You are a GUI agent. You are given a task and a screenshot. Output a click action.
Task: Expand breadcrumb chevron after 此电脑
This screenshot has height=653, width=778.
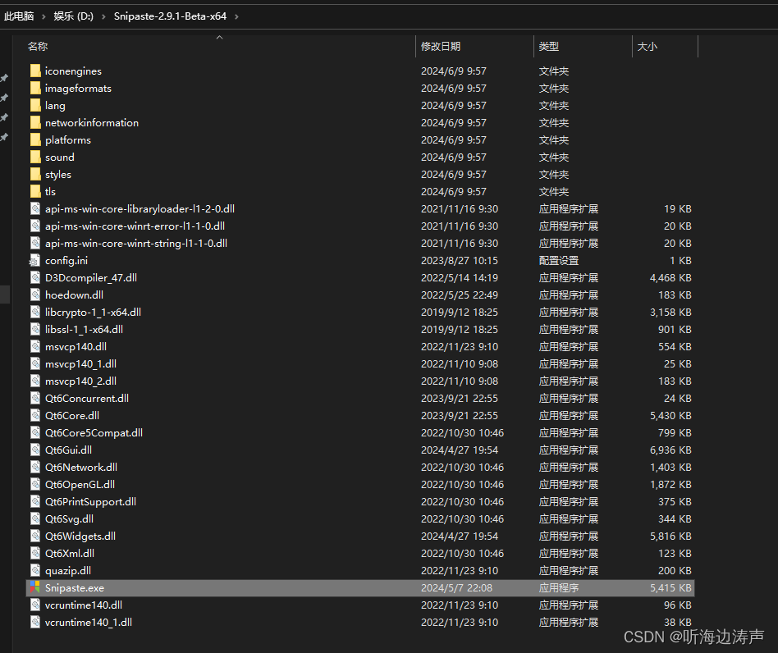[43, 16]
